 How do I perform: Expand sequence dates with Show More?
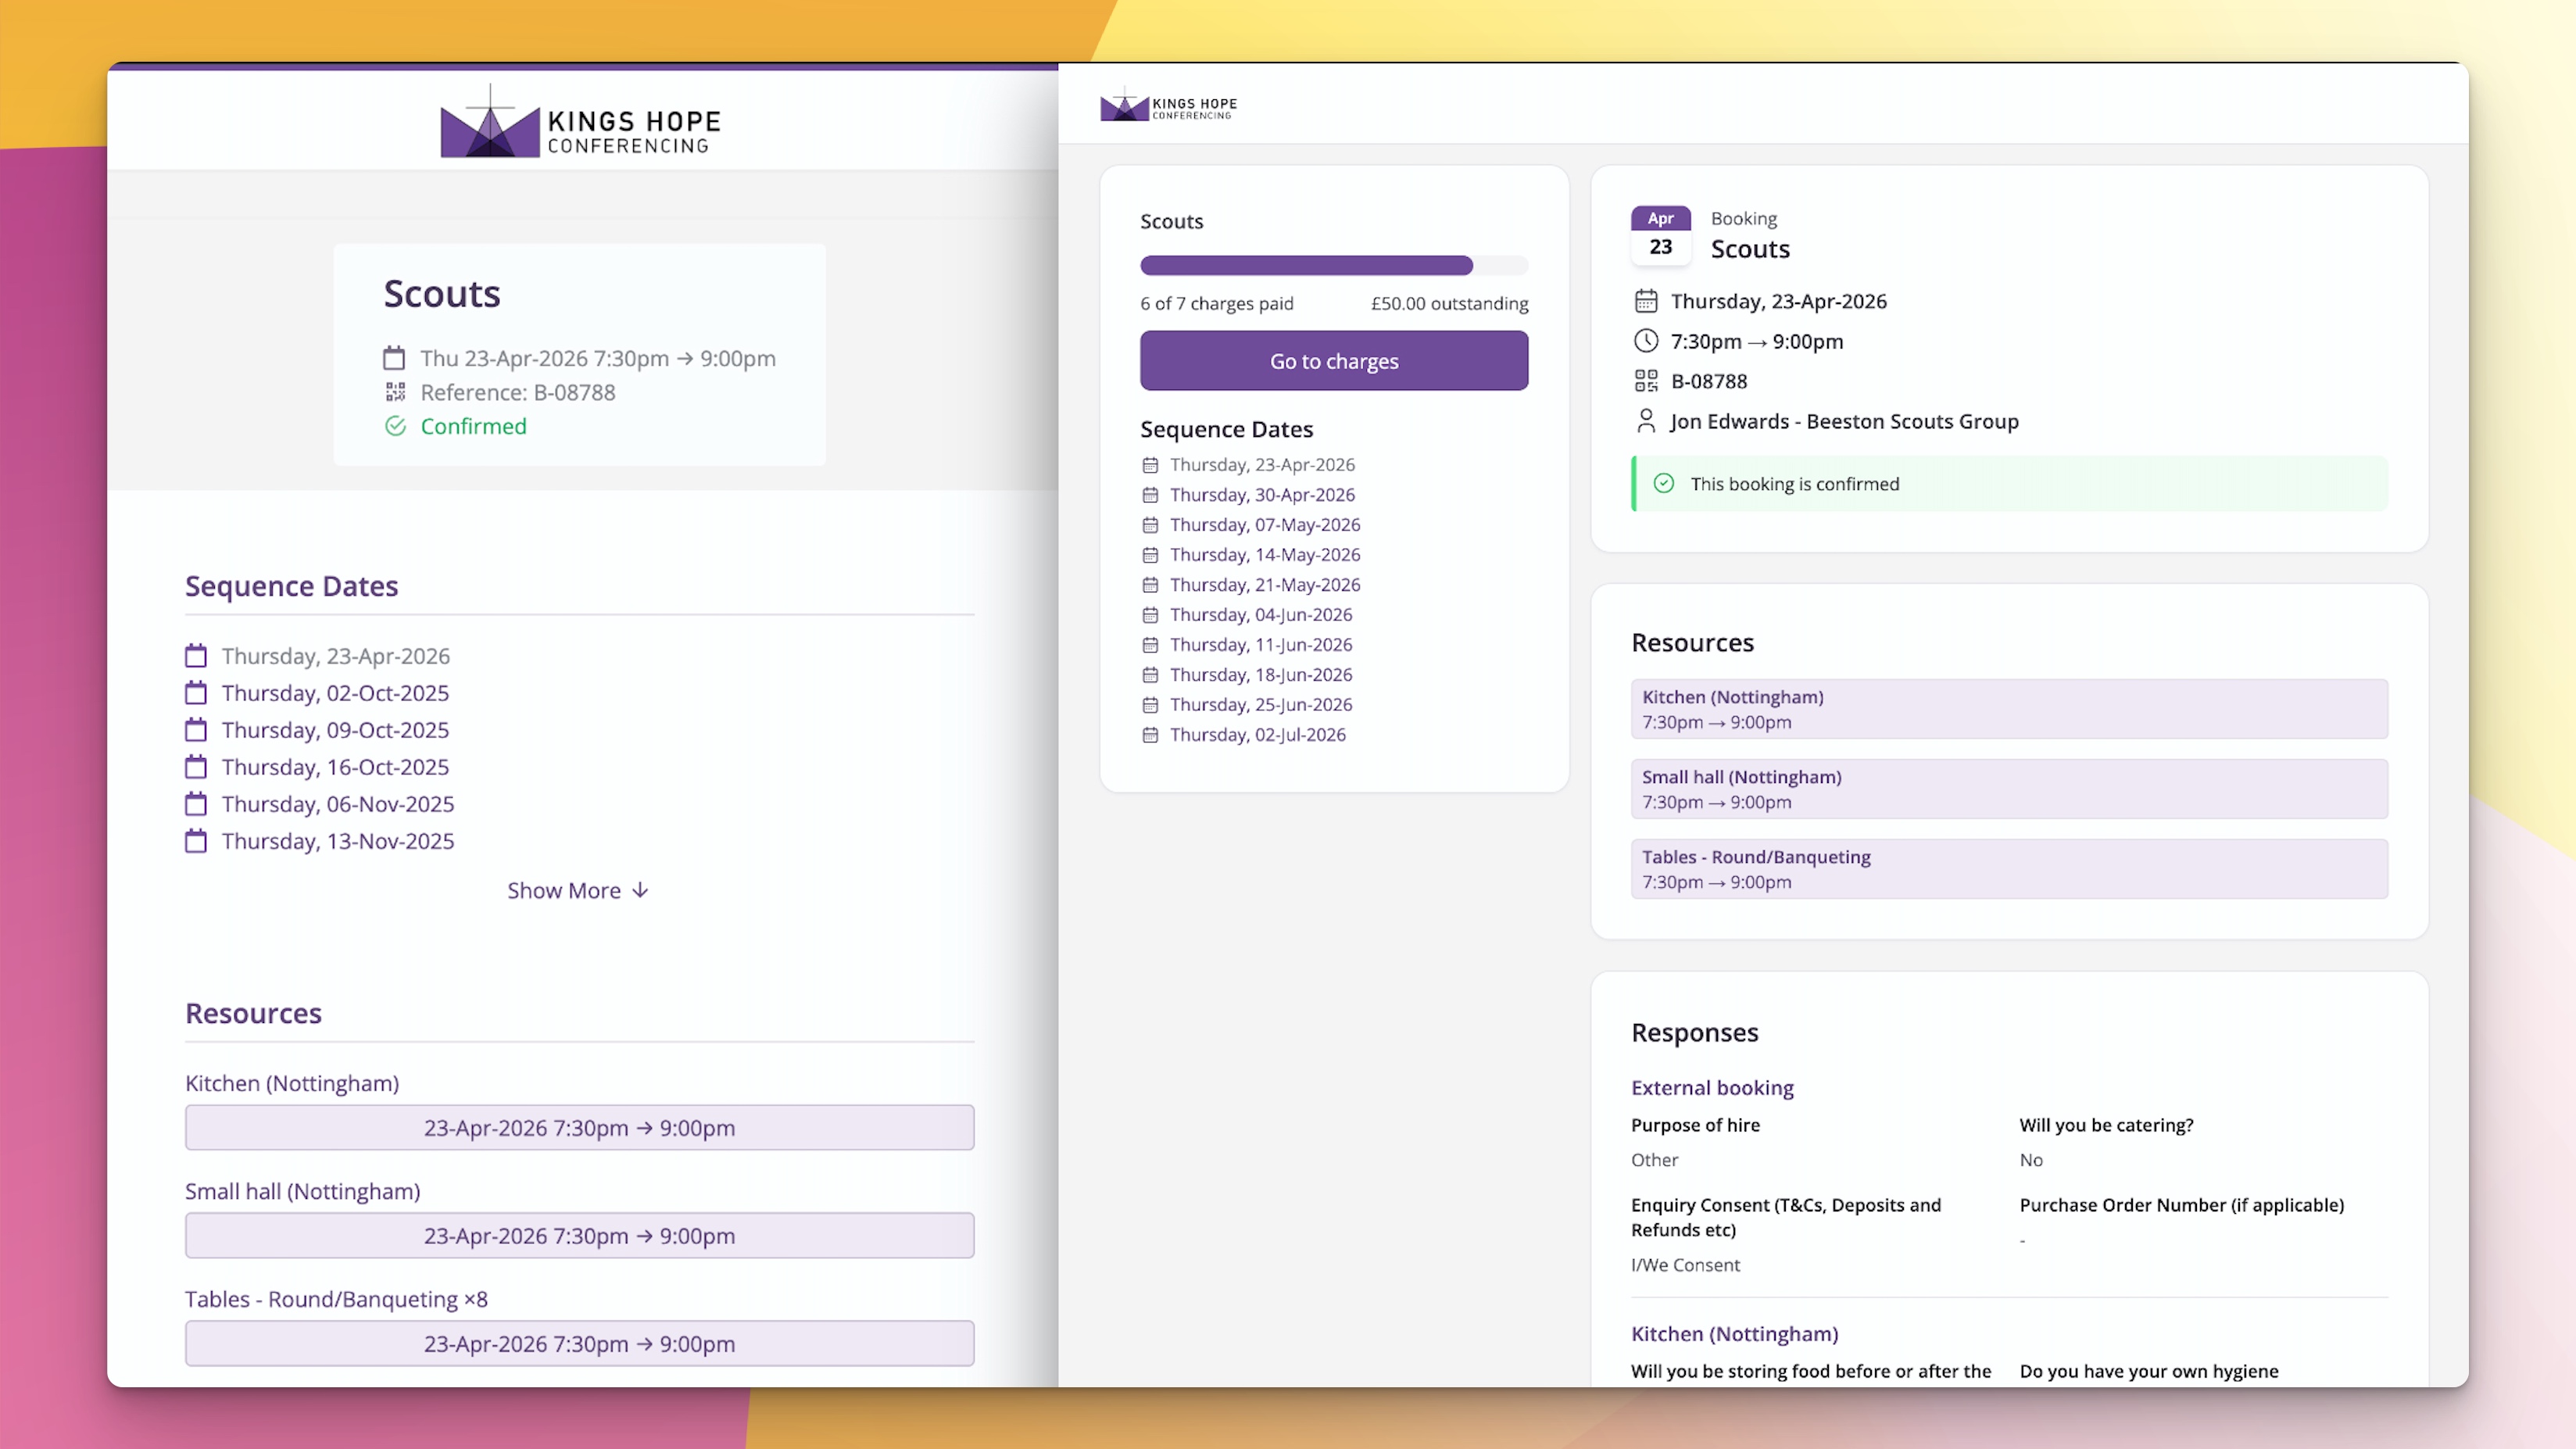[x=578, y=890]
